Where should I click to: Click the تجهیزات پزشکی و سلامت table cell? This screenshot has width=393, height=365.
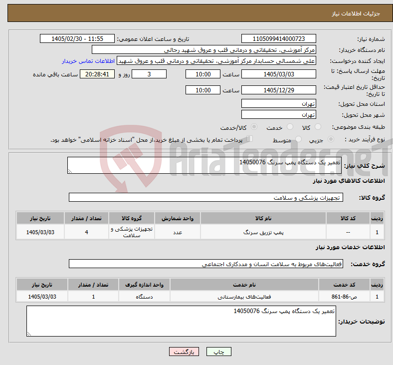132,232
